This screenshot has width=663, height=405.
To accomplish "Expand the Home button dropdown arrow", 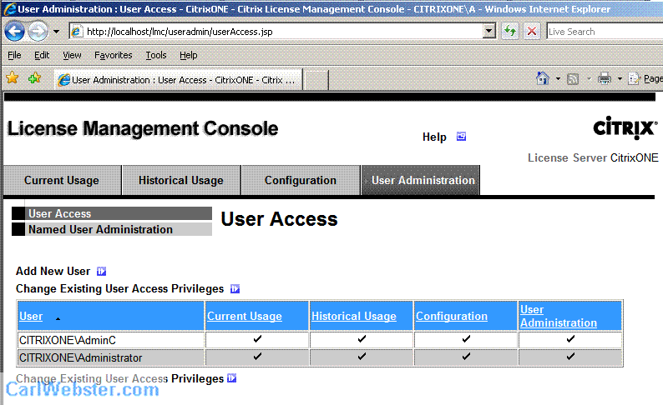I will [558, 79].
